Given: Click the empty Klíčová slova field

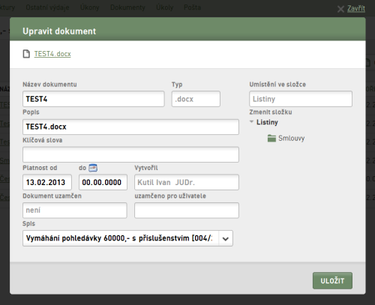Looking at the screenshot, I should coord(130,154).
